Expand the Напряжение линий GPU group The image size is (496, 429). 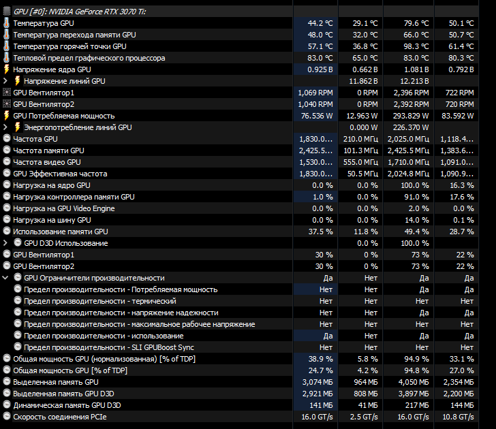tap(5, 81)
